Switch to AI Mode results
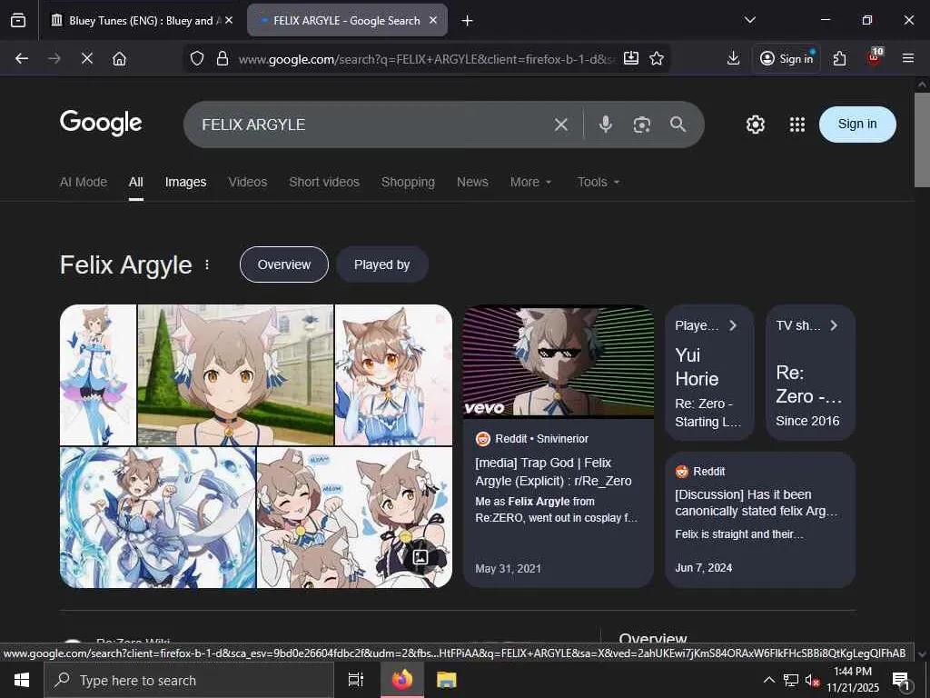The width and height of the screenshot is (930, 698). tap(84, 182)
